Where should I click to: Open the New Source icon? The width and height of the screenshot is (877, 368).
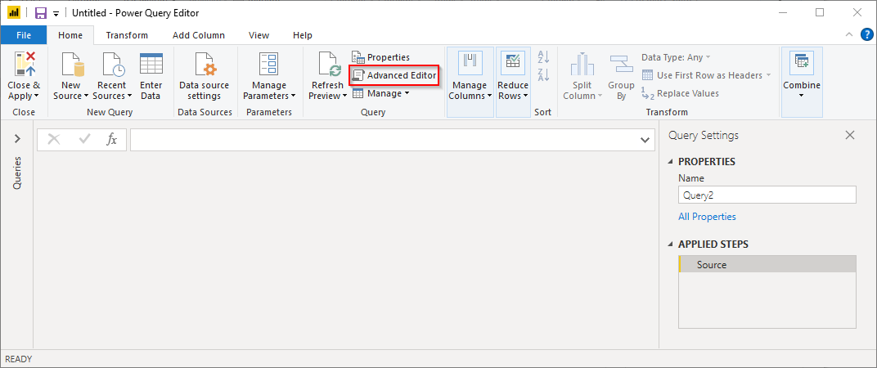point(73,64)
